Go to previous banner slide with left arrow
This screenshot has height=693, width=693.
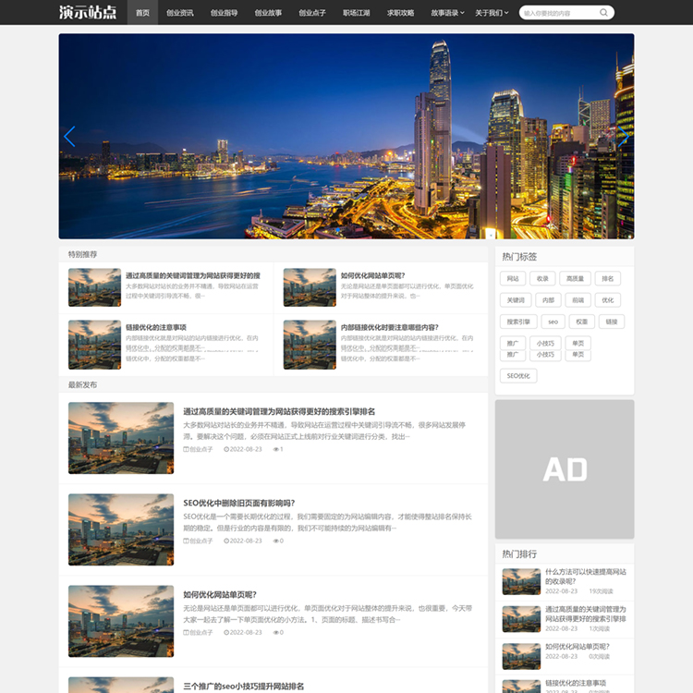pos(69,137)
